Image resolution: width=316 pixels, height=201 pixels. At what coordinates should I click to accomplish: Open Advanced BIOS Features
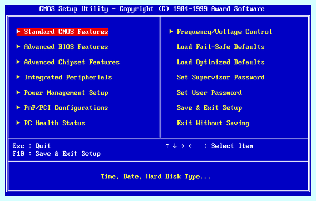(x=66, y=47)
